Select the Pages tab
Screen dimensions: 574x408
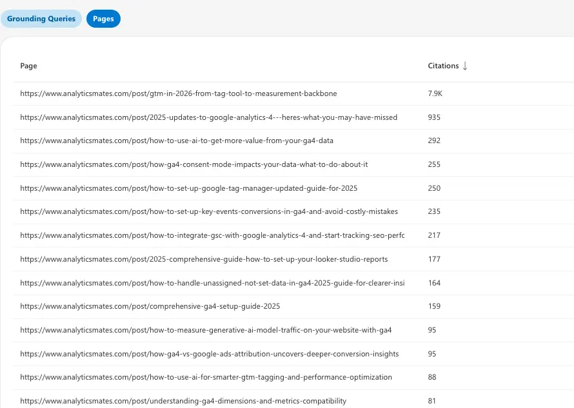click(103, 19)
